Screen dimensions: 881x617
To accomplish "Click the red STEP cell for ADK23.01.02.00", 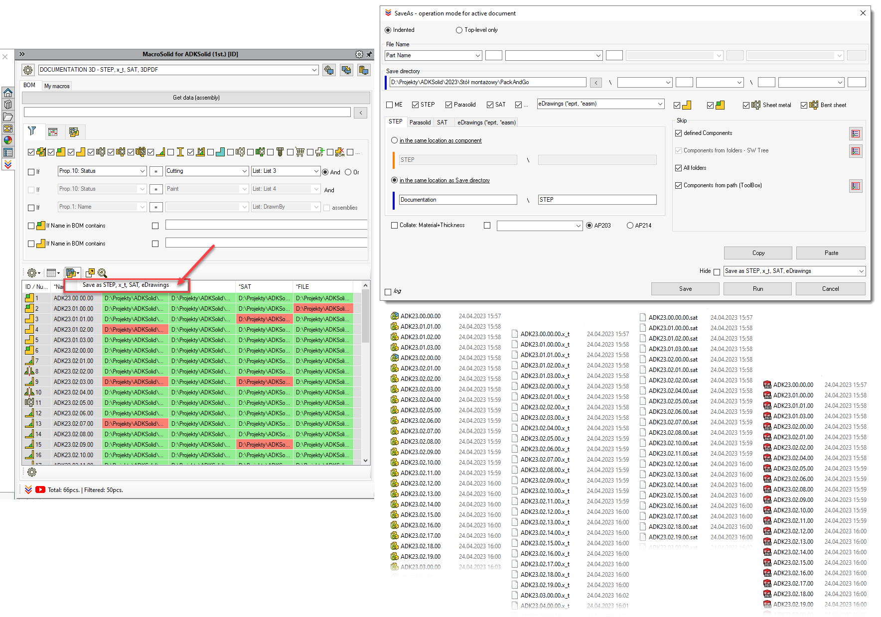I will click(135, 330).
